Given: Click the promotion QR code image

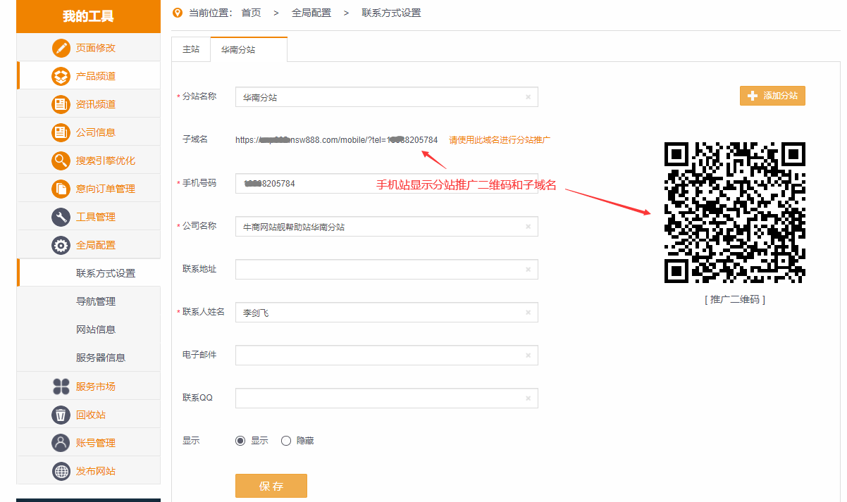Looking at the screenshot, I should (735, 213).
